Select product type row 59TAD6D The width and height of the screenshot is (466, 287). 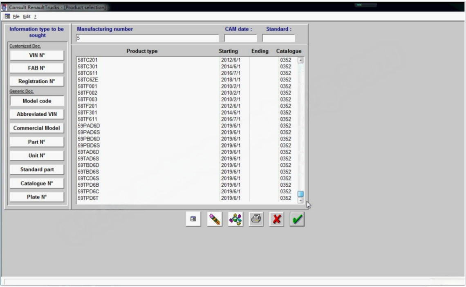(187, 152)
